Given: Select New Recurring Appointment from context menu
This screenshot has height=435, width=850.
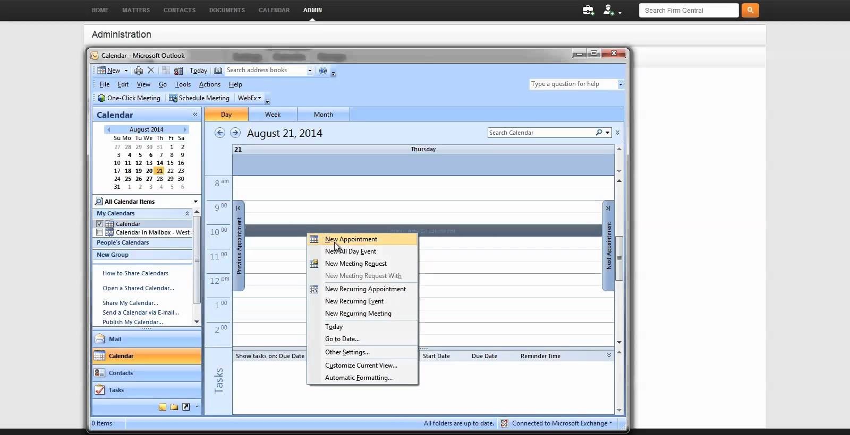Looking at the screenshot, I should [x=365, y=289].
